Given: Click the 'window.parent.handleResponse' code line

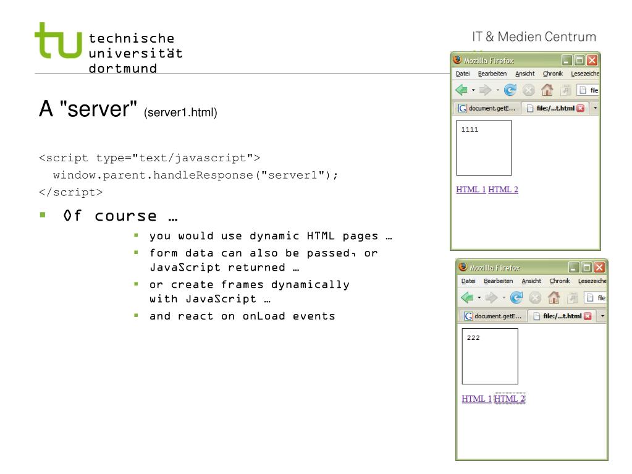Looking at the screenshot, I should 195,175.
